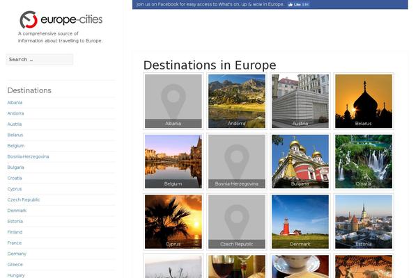The image size is (418, 278).
Task: Select the Cyprus palm sunset thumbnail
Action: [x=173, y=222]
